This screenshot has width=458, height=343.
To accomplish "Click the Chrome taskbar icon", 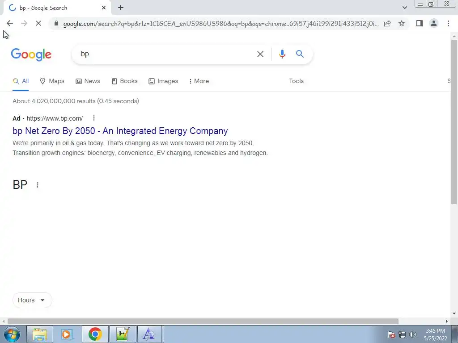I will pos(95,334).
